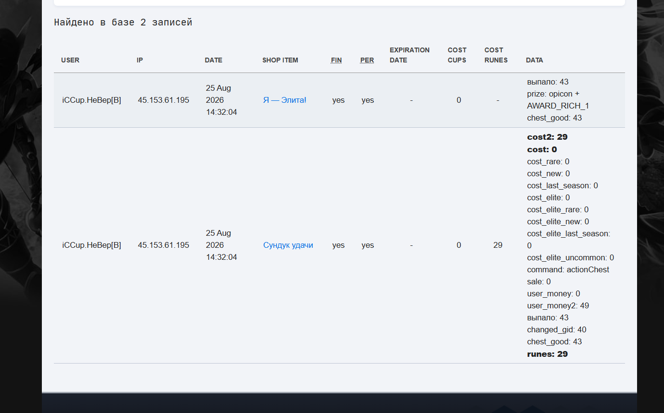Select user iCCup.НеВер[B] in Я — Элита! row
The width and height of the screenshot is (664, 413).
click(x=91, y=100)
